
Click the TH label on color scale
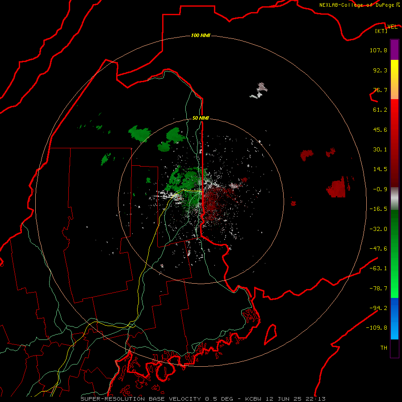pyautogui.click(x=384, y=348)
